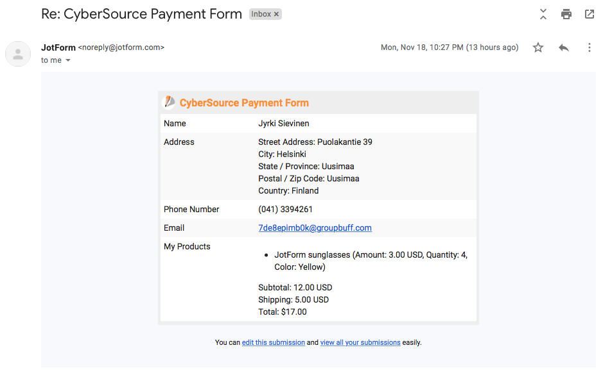Screen dimensions: 603x375
Task: Click the sender name JotForm
Action: (x=58, y=47)
